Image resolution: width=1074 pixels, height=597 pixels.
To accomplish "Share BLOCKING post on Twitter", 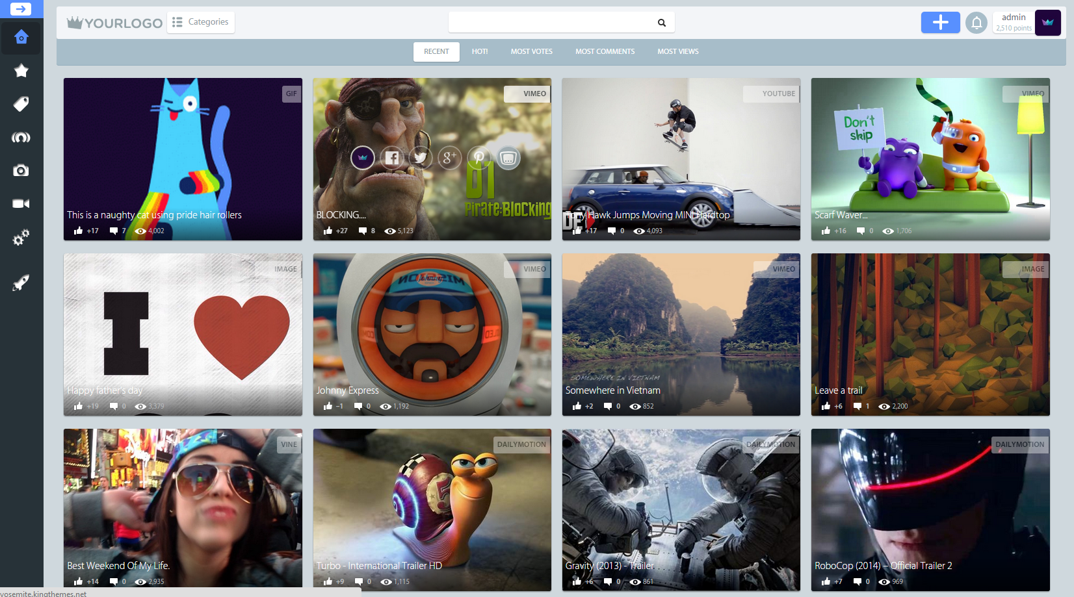I will click(421, 157).
